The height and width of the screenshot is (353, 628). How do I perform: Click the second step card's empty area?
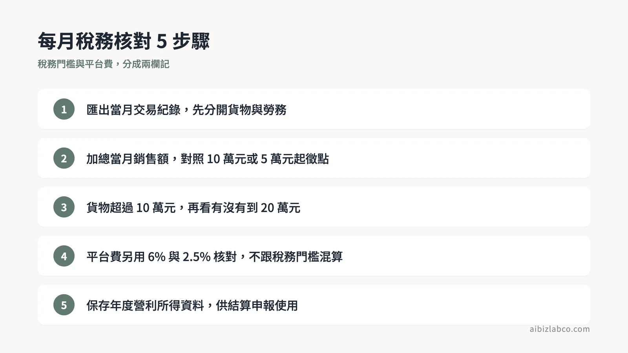[x=459, y=158]
